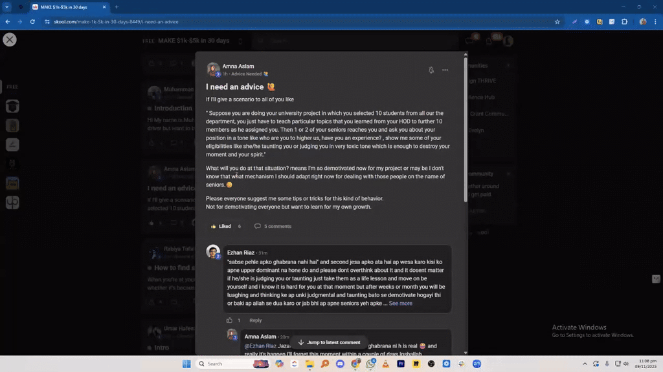Click the Windows taskbar Search box
The width and height of the screenshot is (663, 372).
232,364
